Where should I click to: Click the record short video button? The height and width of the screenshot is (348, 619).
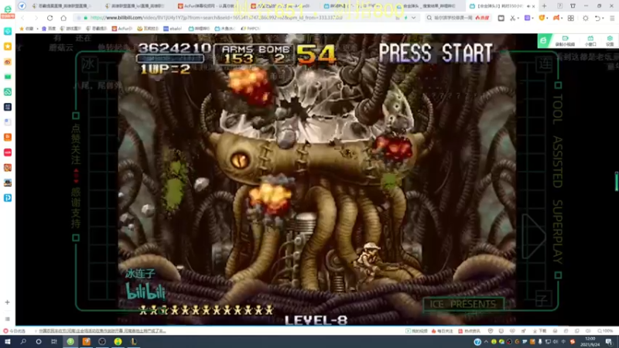coord(565,41)
